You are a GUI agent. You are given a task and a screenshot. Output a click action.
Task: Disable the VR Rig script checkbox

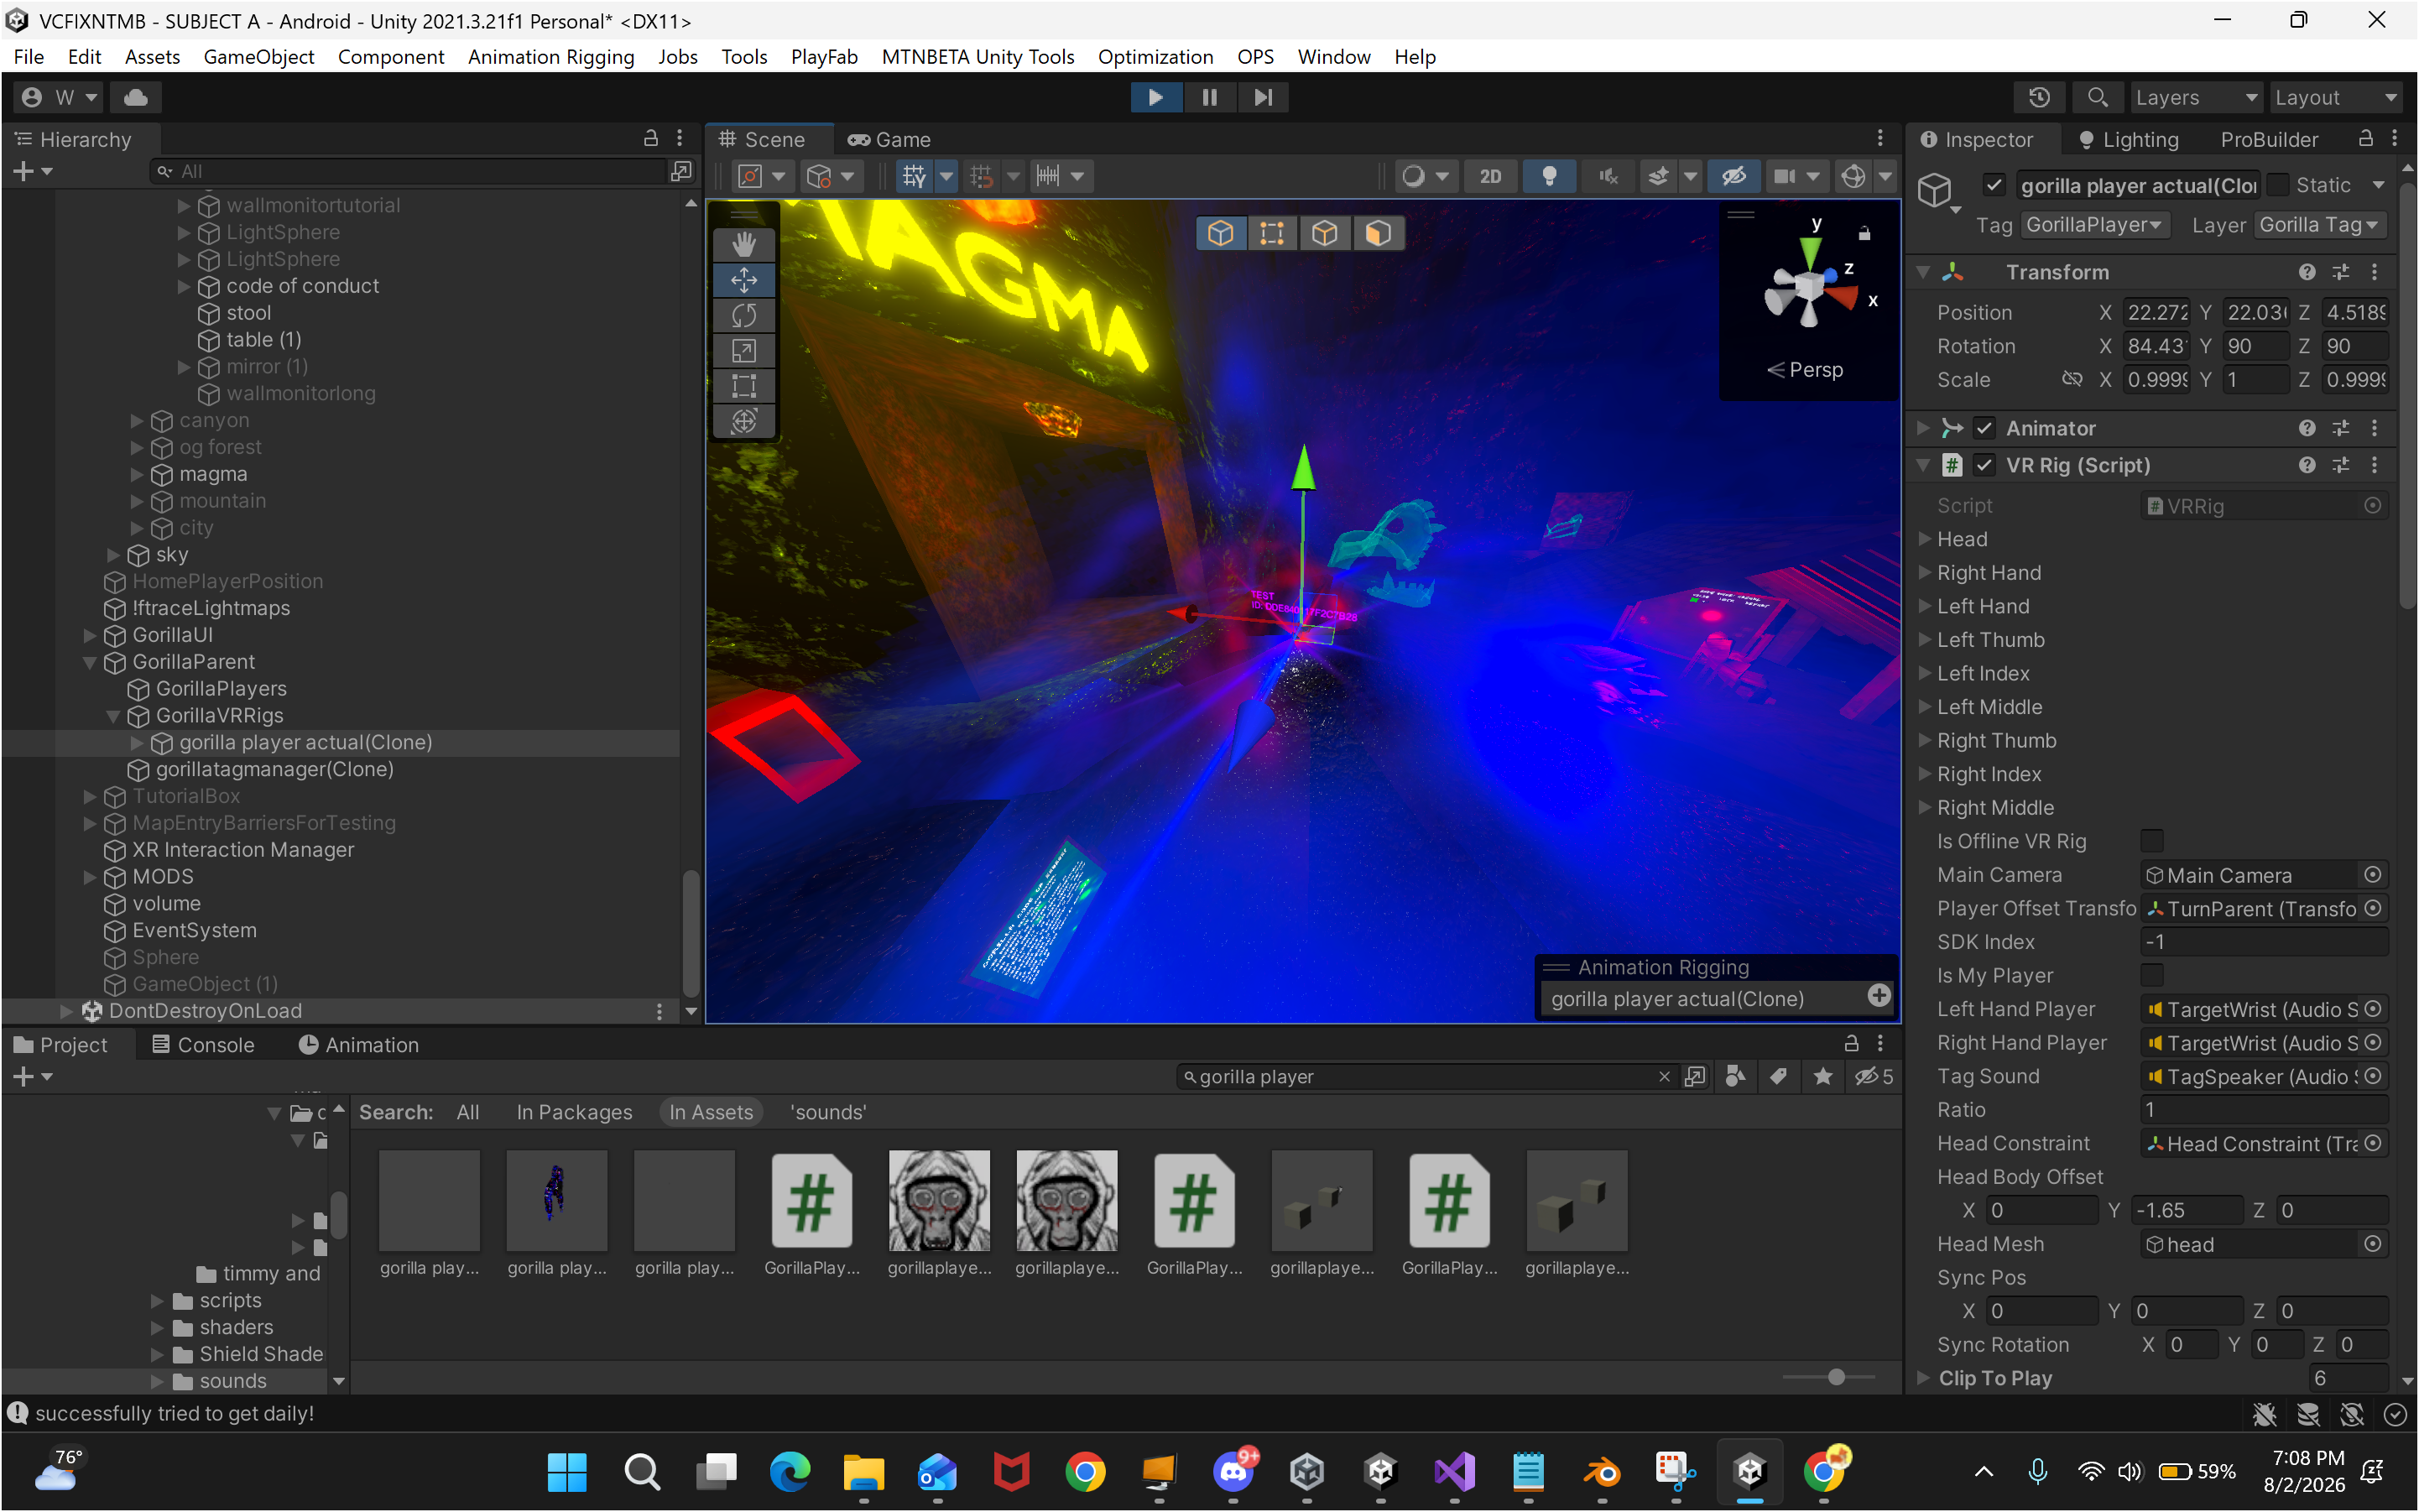click(x=1984, y=465)
